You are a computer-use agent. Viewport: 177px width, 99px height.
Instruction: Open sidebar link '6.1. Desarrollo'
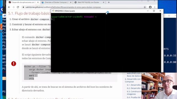pos(134,85)
